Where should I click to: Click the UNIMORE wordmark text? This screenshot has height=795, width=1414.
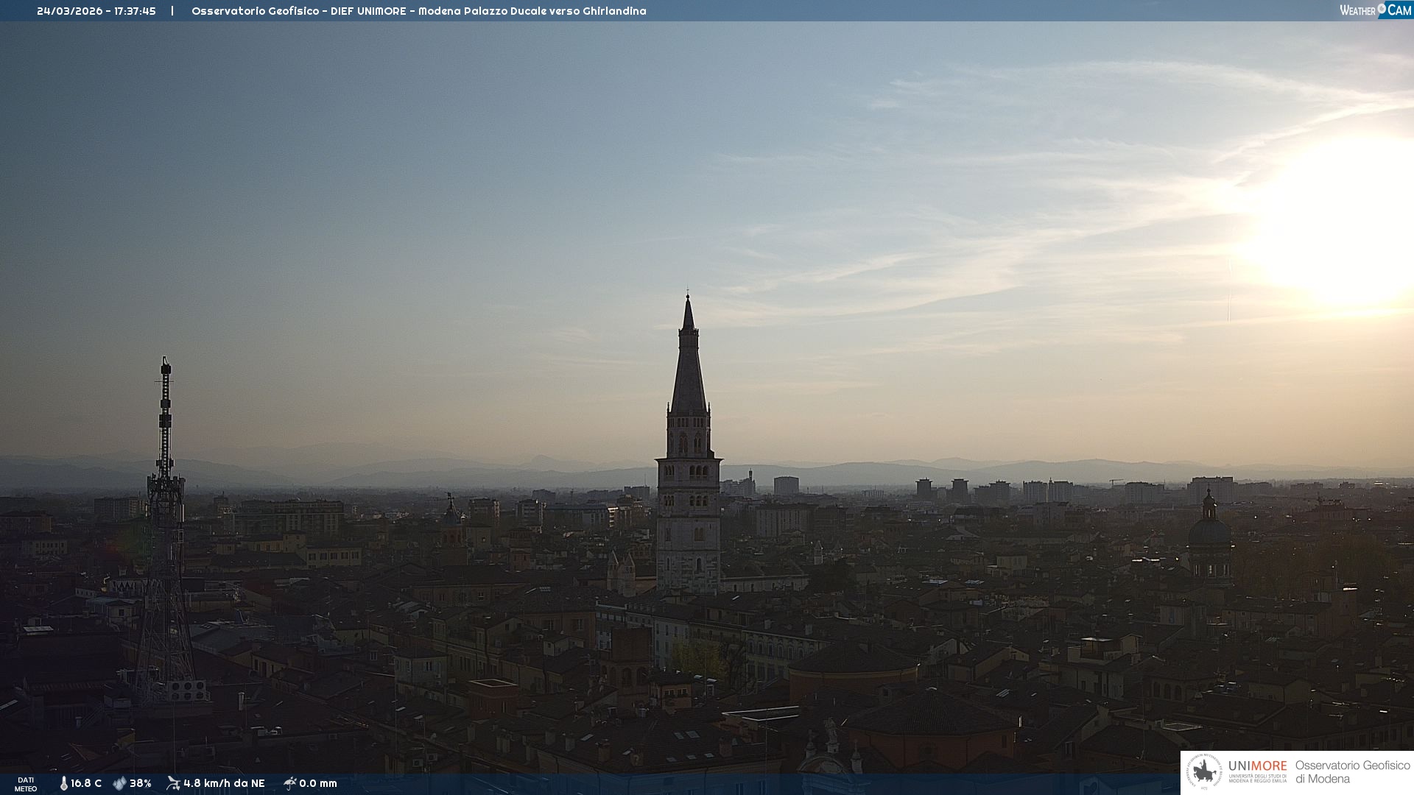click(1257, 766)
